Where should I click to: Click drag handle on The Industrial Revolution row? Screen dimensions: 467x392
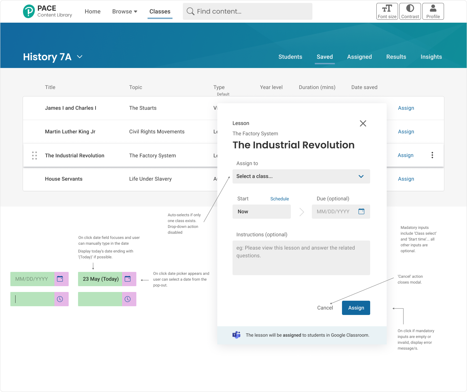(34, 155)
